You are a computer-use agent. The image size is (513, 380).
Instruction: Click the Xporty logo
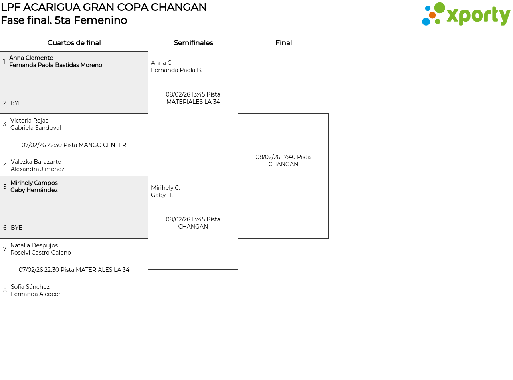click(x=466, y=14)
